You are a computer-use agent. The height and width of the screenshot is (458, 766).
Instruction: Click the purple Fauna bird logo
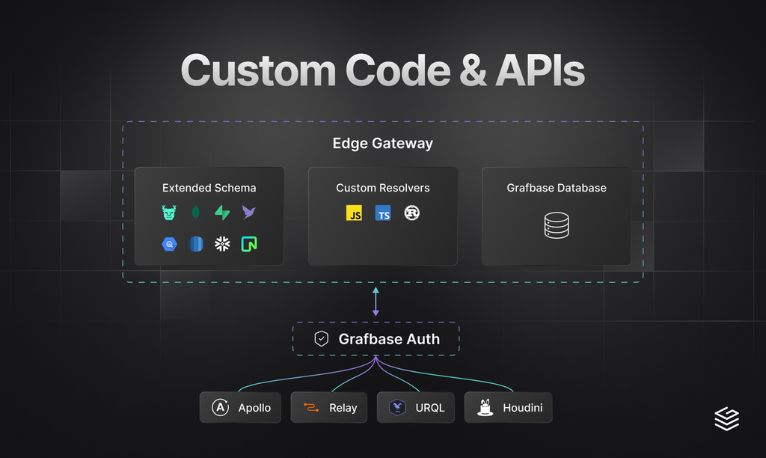[248, 212]
